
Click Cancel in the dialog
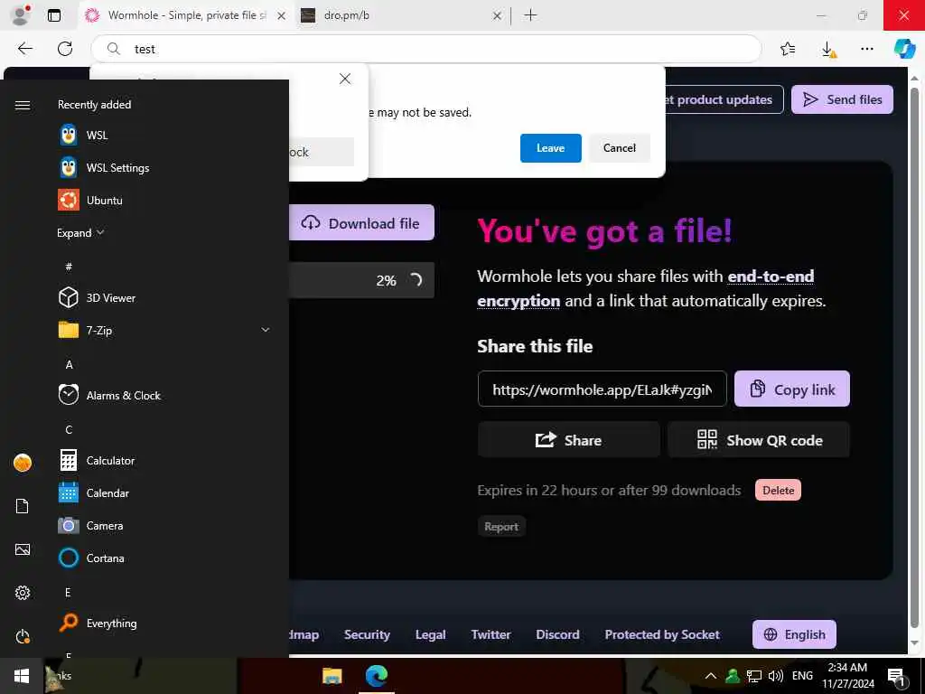coord(620,148)
